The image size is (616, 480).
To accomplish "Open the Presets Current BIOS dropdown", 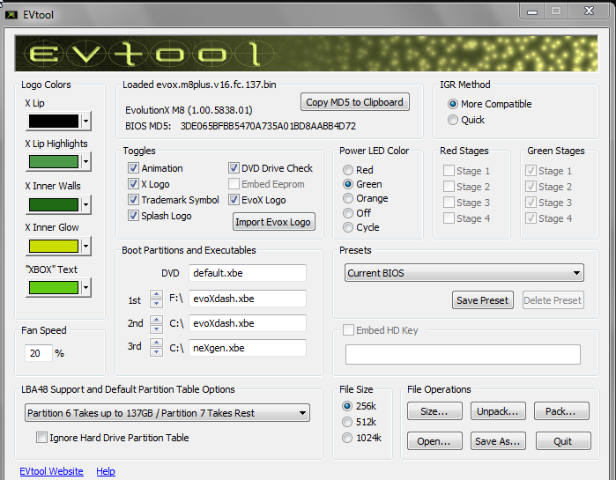I will click(x=464, y=273).
